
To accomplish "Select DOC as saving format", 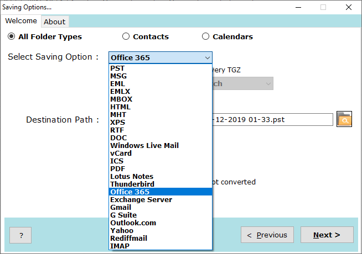I will (x=161, y=137).
